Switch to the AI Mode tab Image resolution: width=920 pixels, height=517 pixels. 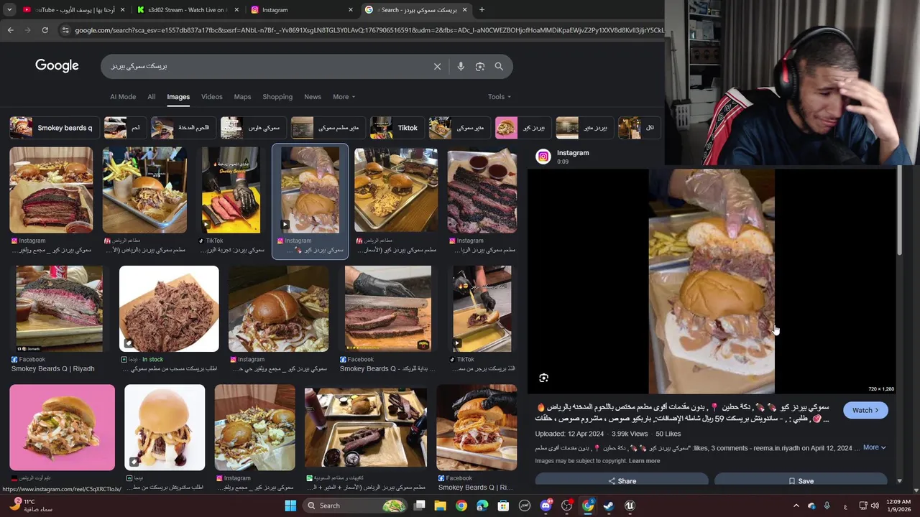click(123, 97)
